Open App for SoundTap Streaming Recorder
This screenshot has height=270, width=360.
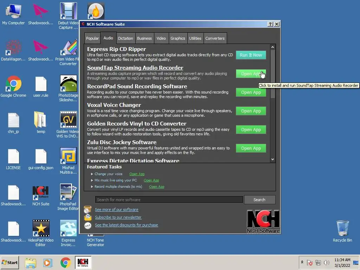click(251, 74)
